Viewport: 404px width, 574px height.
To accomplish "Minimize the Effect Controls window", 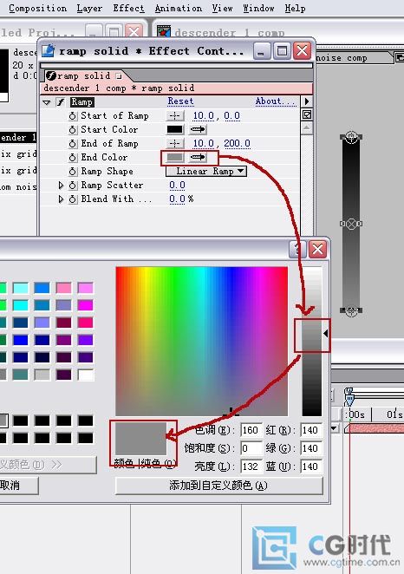I will point(261,50).
